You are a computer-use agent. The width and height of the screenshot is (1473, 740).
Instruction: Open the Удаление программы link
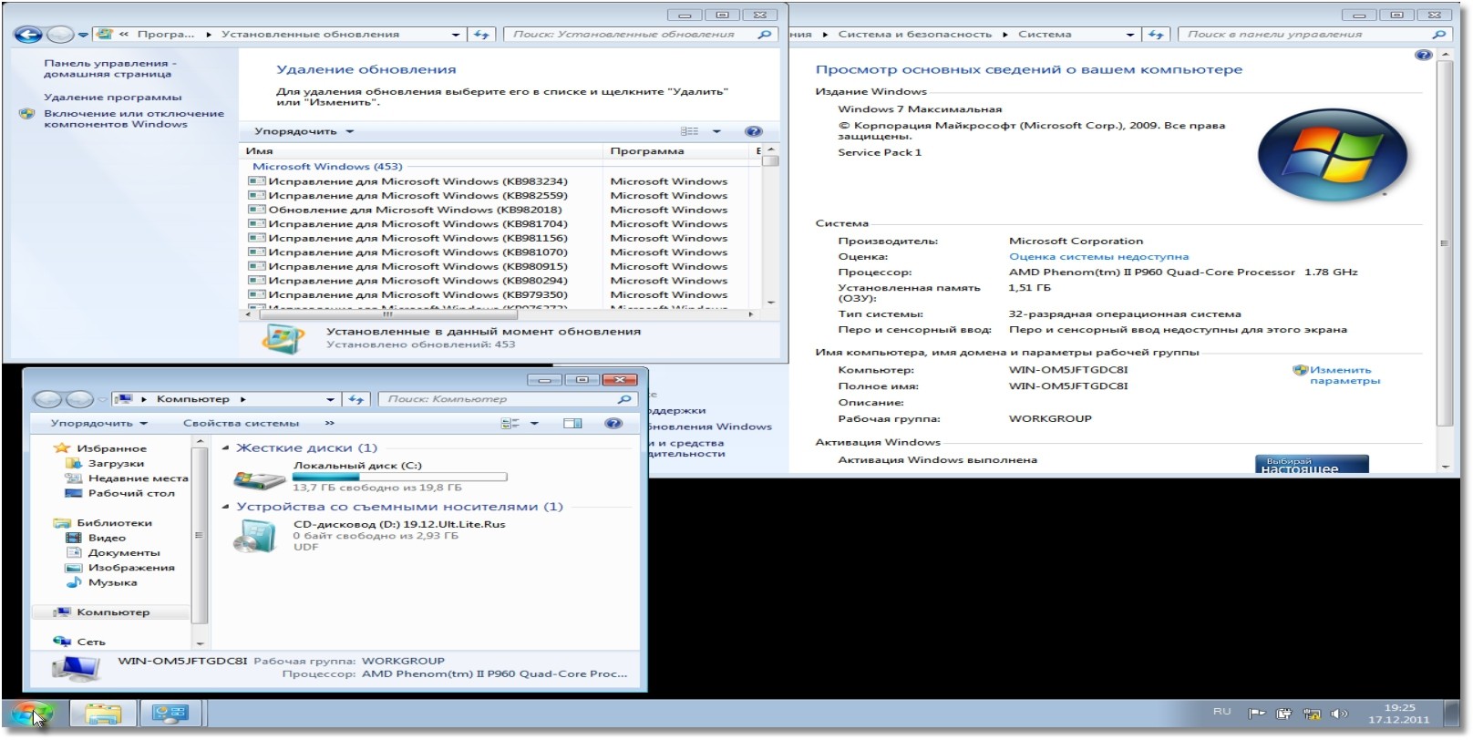click(x=112, y=97)
